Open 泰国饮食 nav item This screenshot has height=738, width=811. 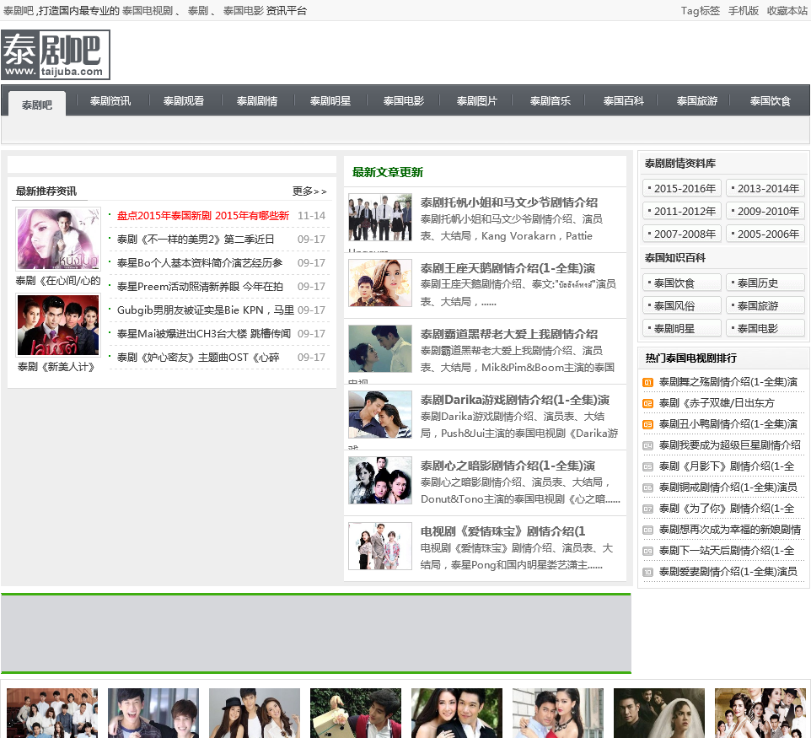(x=771, y=101)
